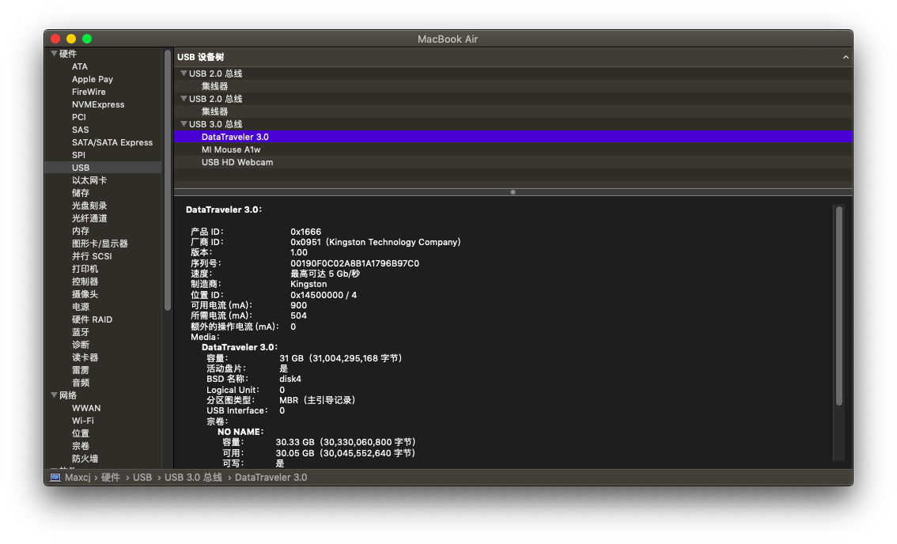Open 光盘刻录 in the sidebar

[89, 206]
